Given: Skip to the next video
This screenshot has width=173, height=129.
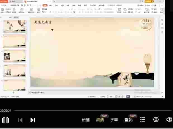Looking at the screenshot, I should [33, 120].
